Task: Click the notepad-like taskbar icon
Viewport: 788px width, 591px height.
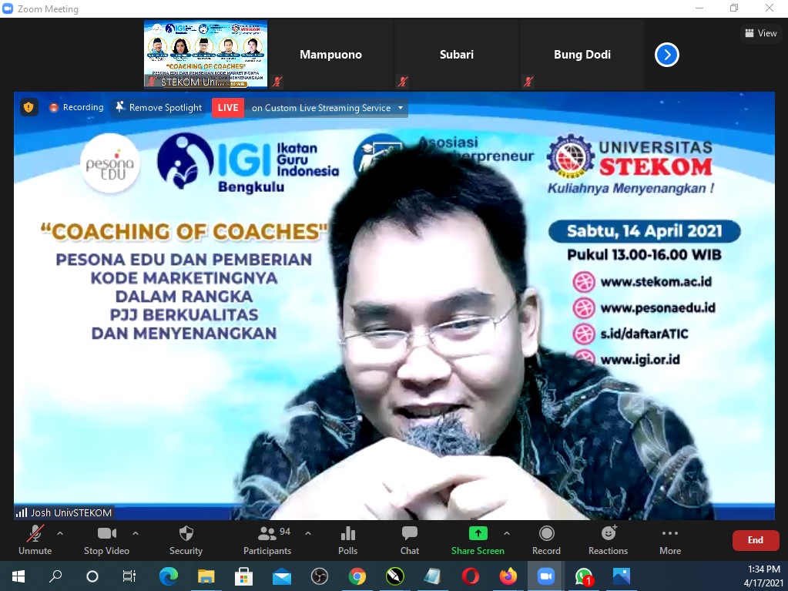Action: 433,576
